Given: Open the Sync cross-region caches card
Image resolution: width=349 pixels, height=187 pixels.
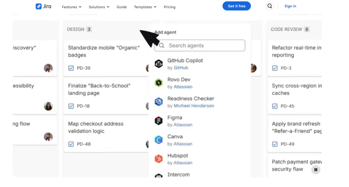Looking at the screenshot, I should pyautogui.click(x=295, y=96).
